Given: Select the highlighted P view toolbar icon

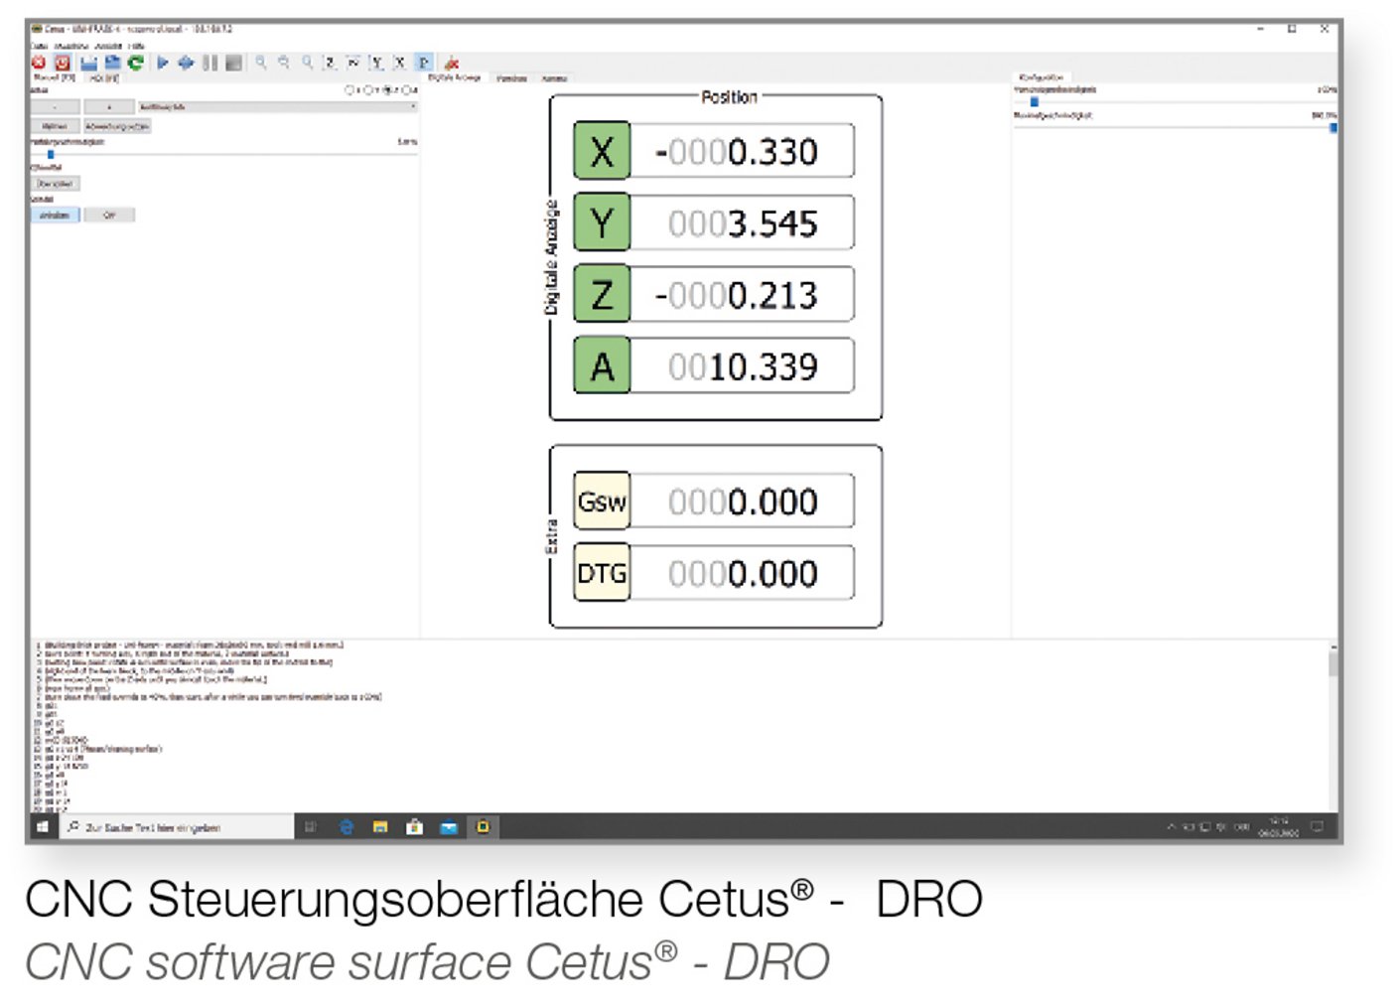Looking at the screenshot, I should pyautogui.click(x=424, y=63).
